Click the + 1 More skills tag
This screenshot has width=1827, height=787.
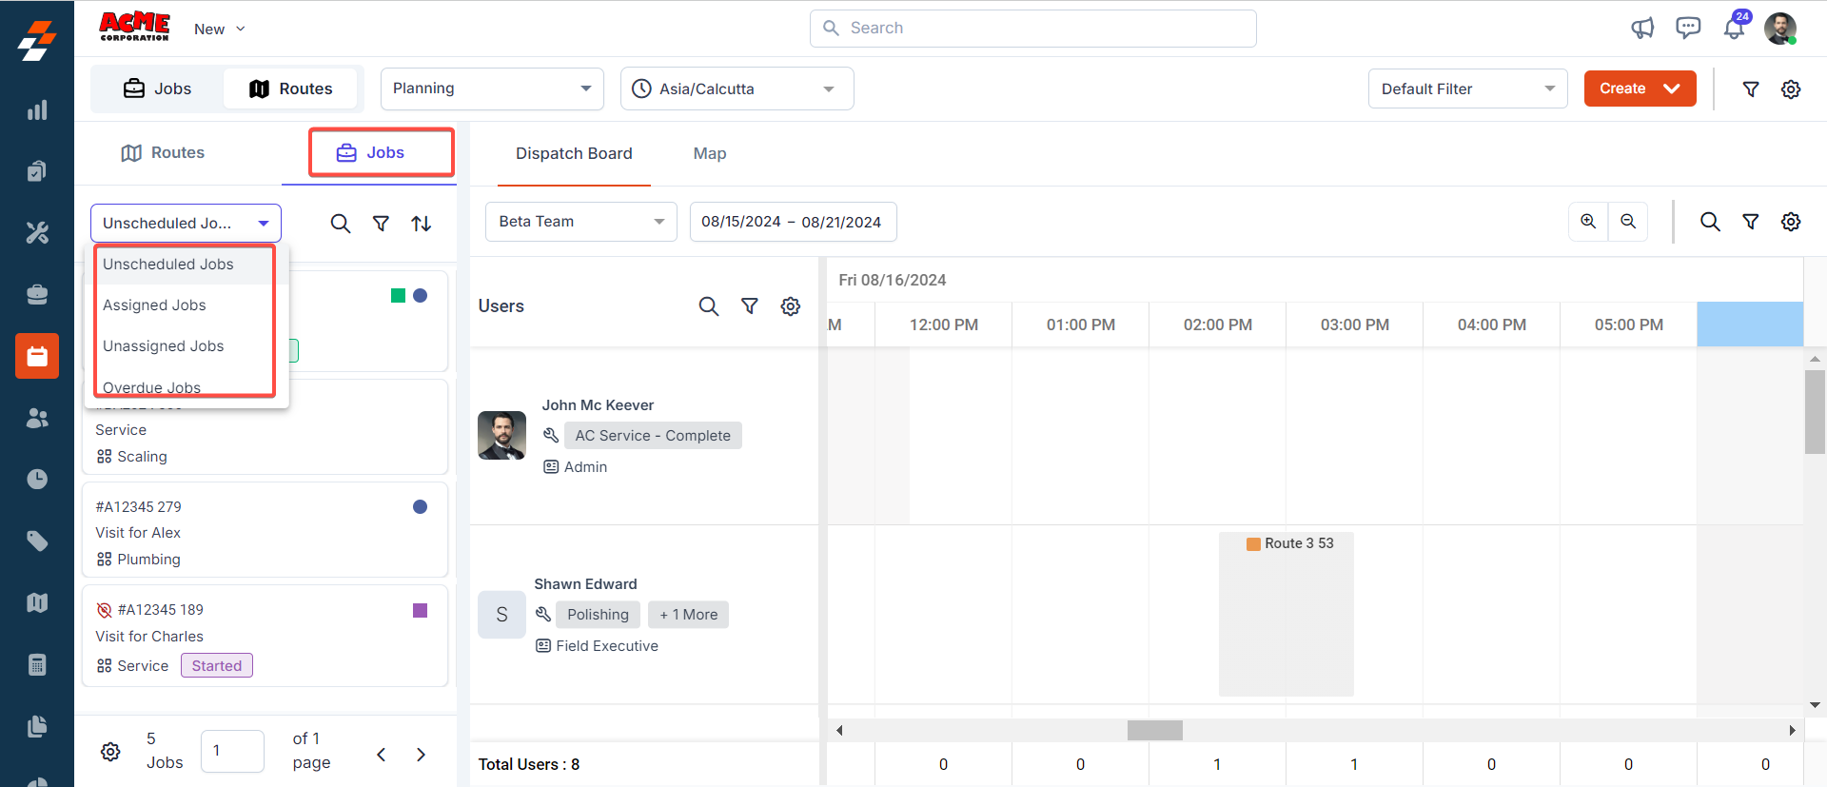[688, 615]
